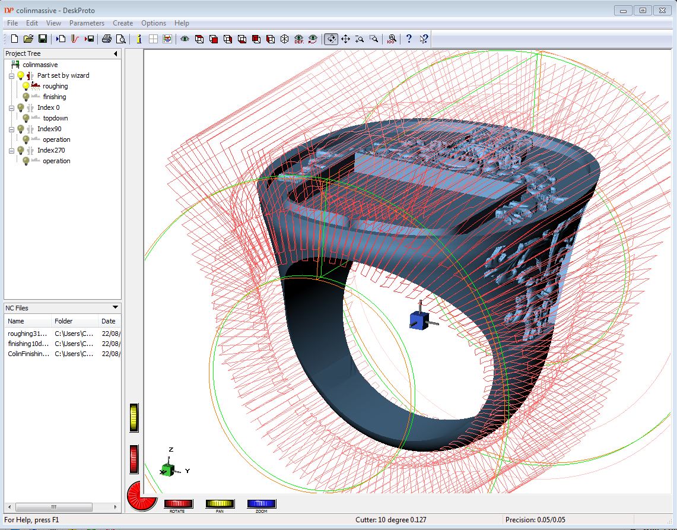This screenshot has width=677, height=530.
Task: Click the Help question mark icon
Action: [409, 39]
